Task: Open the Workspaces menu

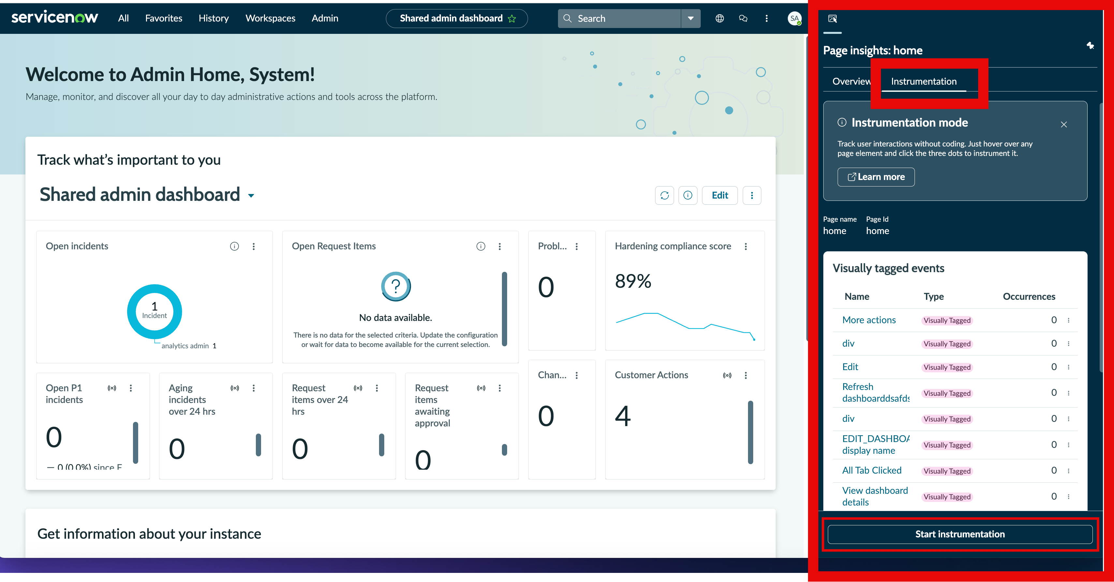Action: 270,18
